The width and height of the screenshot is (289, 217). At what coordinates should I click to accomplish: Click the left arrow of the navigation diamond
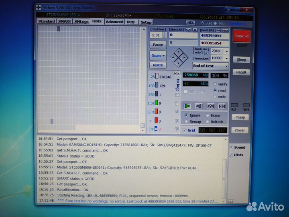click(x=173, y=57)
